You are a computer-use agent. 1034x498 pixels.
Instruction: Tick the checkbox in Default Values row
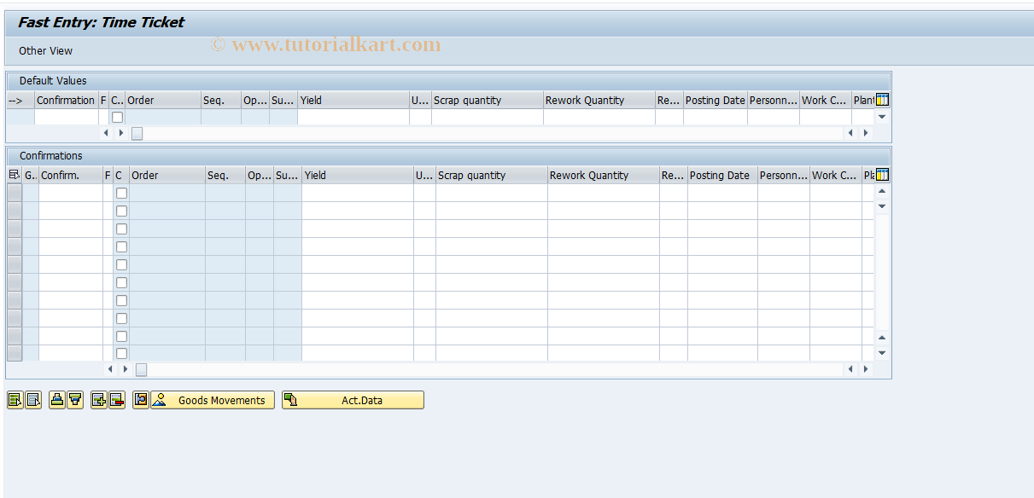(x=118, y=117)
